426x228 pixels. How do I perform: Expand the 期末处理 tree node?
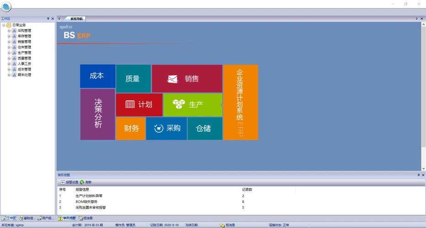tap(9, 75)
